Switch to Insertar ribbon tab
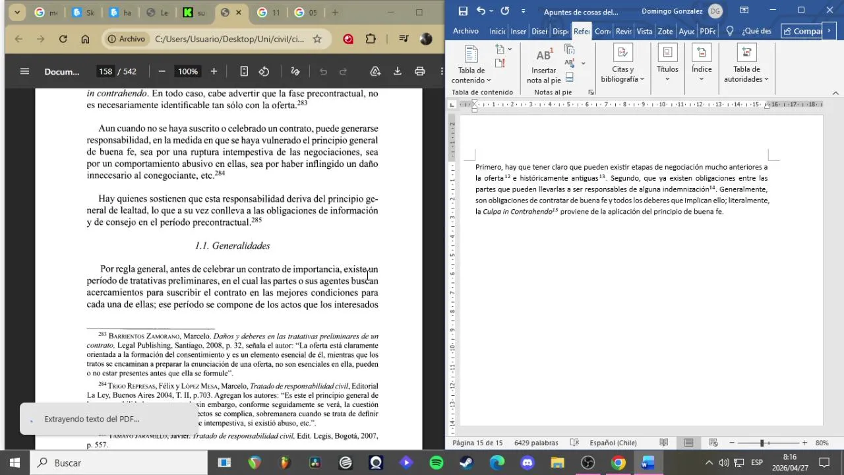The image size is (844, 475). tap(518, 31)
